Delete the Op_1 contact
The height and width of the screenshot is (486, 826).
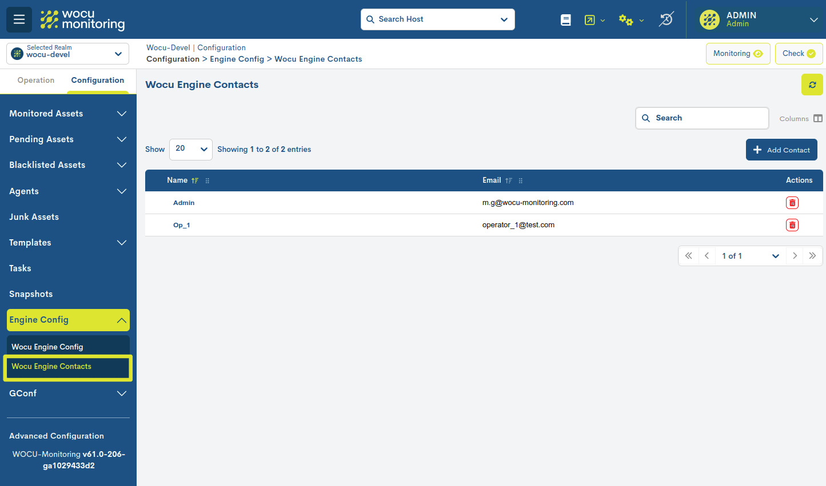point(792,225)
